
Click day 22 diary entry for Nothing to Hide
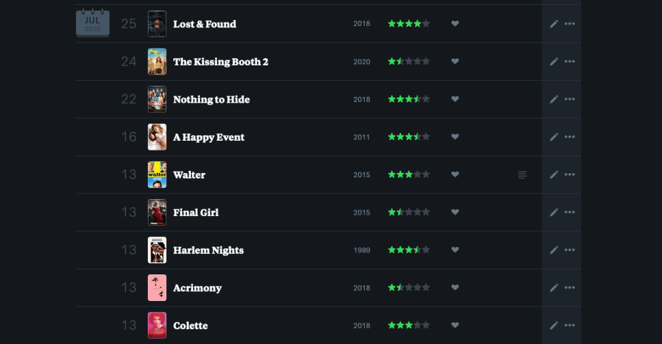pyautogui.click(x=128, y=99)
